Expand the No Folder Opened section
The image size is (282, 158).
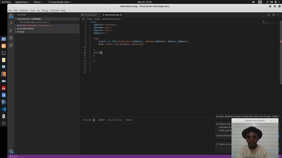click(47, 29)
